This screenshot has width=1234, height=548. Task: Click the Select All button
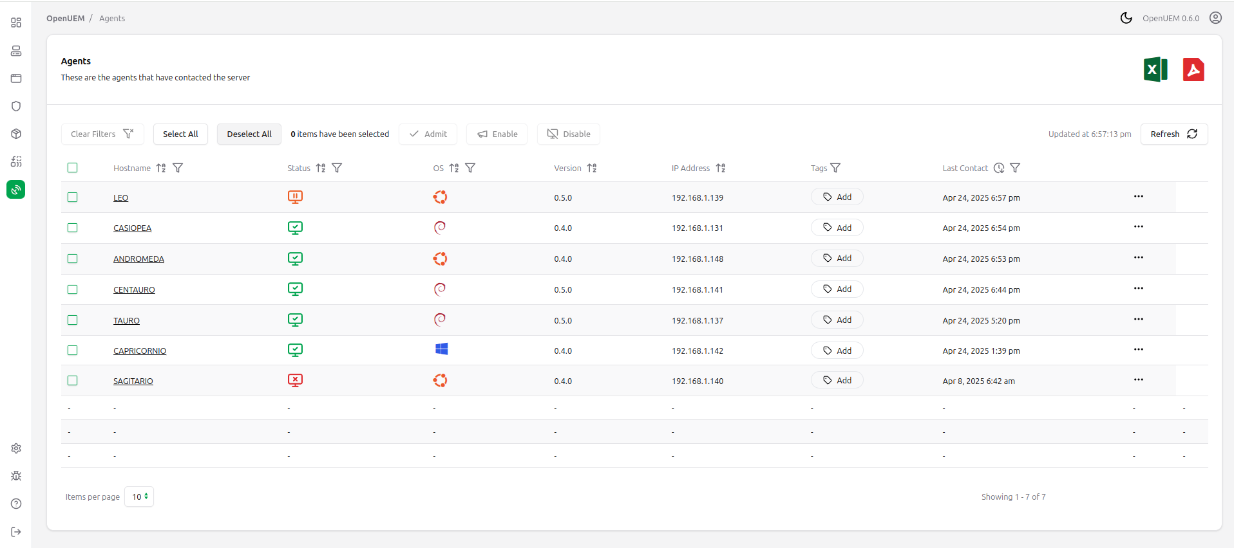point(180,134)
